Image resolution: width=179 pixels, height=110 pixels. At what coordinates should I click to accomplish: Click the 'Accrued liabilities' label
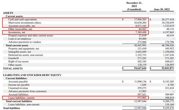tap(18, 95)
